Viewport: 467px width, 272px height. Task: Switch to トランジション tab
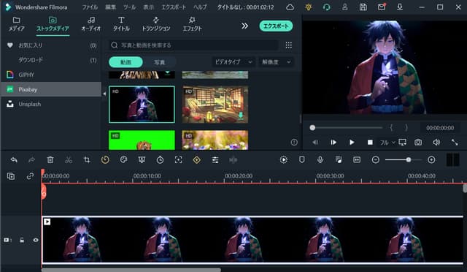(x=155, y=24)
